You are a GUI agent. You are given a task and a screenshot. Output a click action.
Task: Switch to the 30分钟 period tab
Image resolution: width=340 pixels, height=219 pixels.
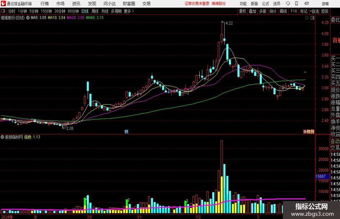pos(60,11)
